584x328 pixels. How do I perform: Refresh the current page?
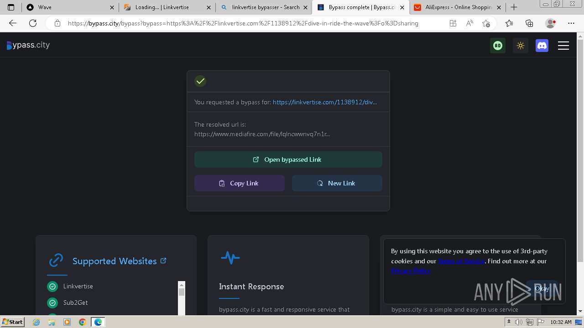click(33, 23)
